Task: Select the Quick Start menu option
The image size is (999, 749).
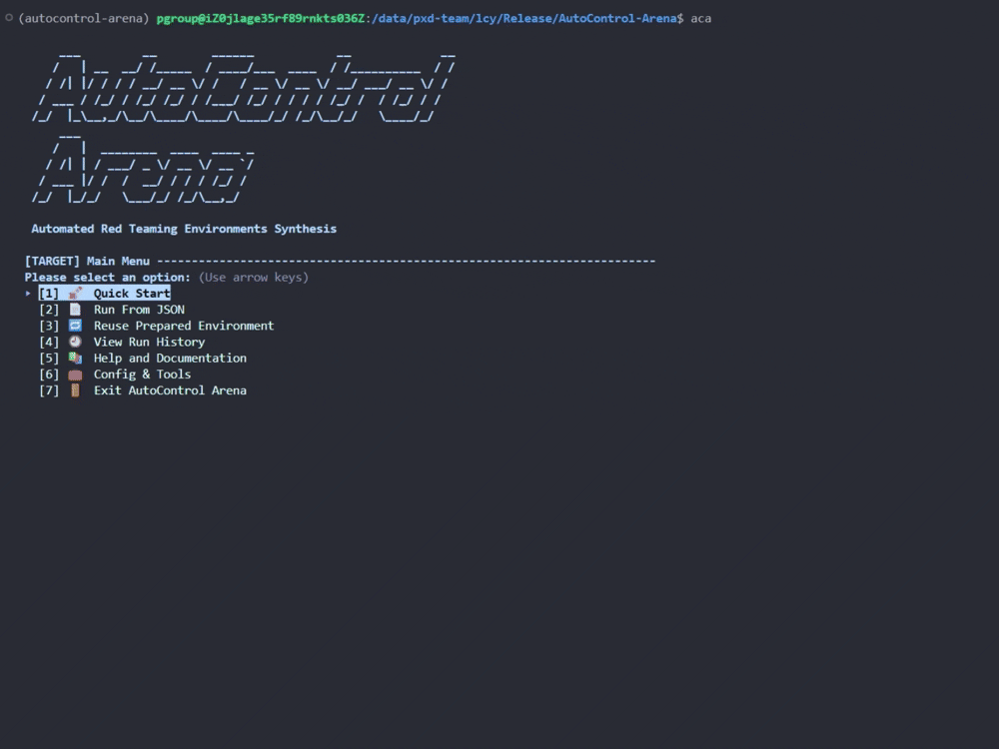Action: tap(131, 293)
